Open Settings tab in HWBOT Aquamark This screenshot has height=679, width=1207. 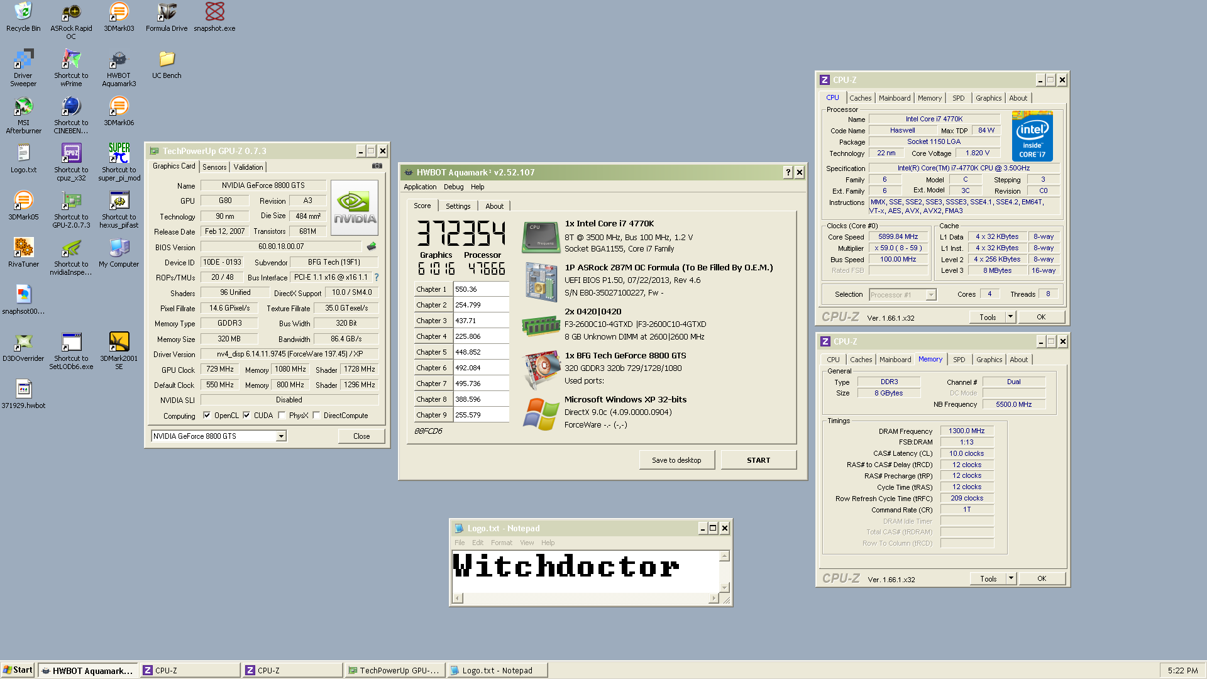click(x=458, y=206)
